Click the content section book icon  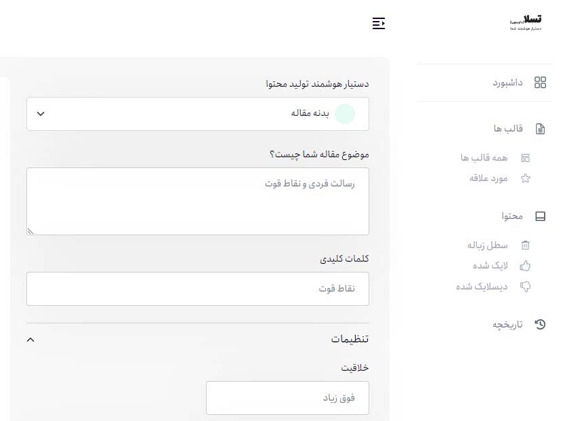pos(540,216)
